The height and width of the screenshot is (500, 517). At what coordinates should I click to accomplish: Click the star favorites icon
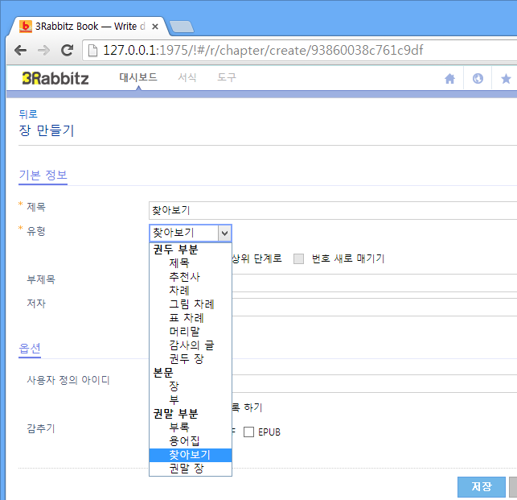click(x=506, y=79)
